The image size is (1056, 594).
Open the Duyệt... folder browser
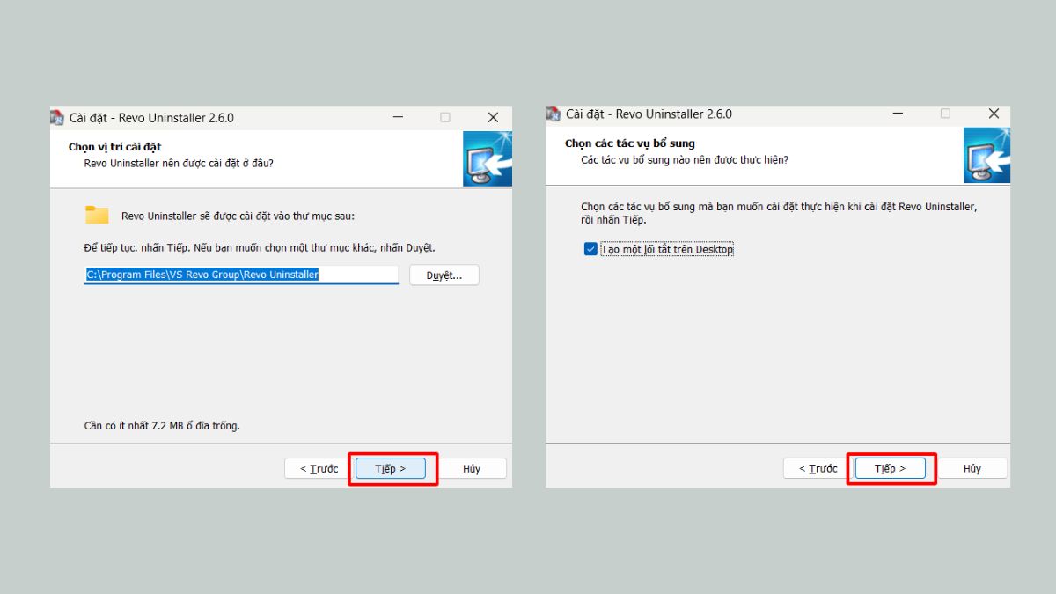pos(444,275)
